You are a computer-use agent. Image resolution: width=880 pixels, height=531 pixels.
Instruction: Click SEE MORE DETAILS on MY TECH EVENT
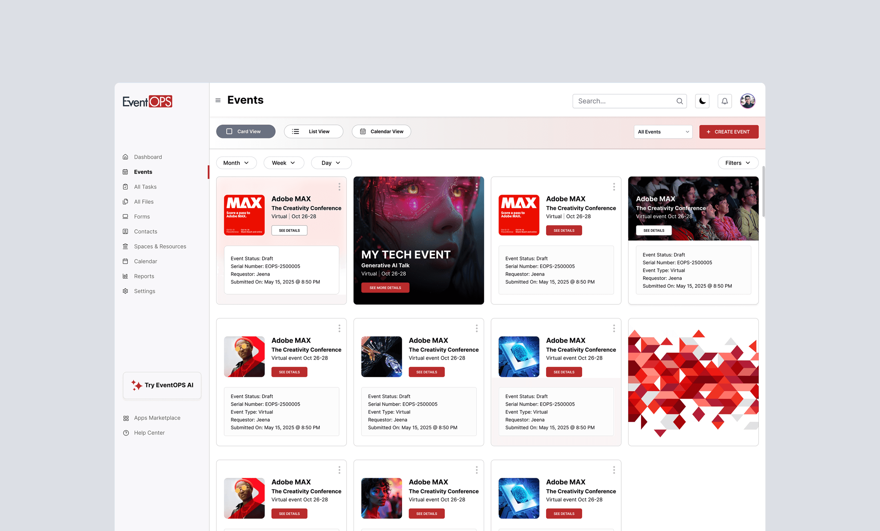pyautogui.click(x=385, y=288)
